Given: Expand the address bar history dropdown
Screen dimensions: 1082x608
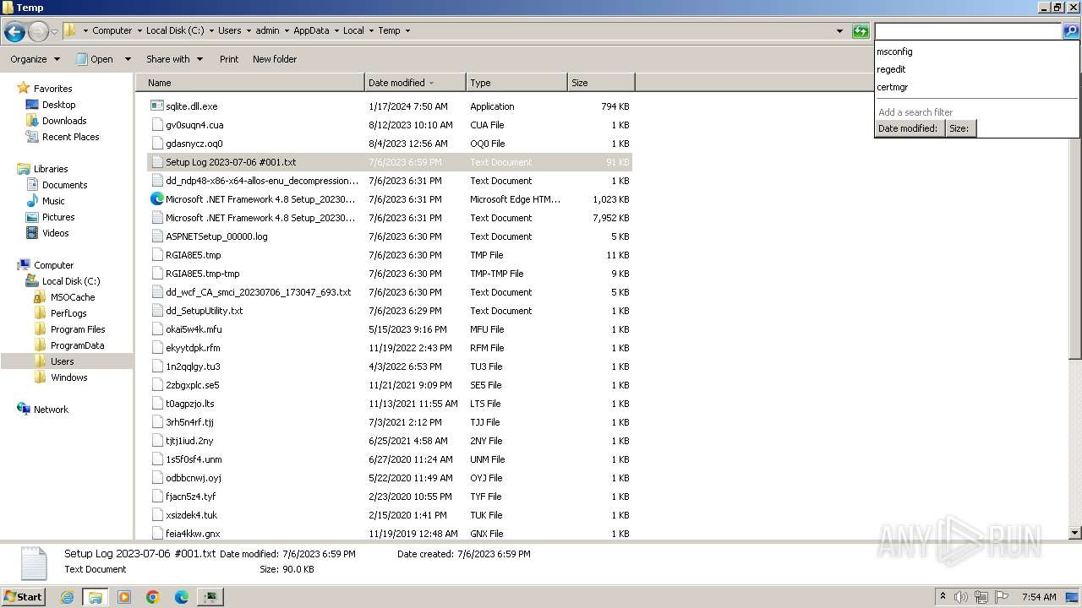Looking at the screenshot, I should point(839,31).
